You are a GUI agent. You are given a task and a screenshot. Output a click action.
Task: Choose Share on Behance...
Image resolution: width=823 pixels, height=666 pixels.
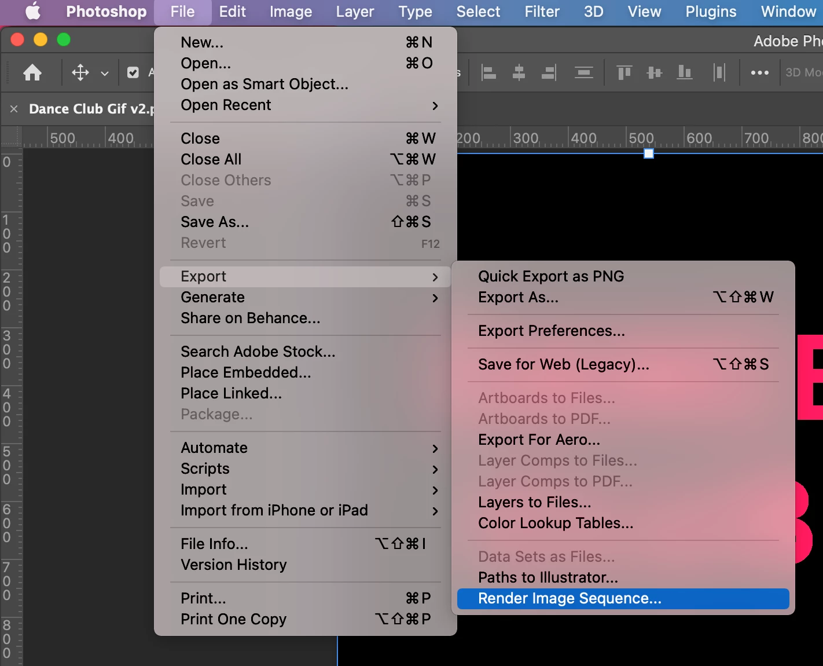pyautogui.click(x=306, y=318)
